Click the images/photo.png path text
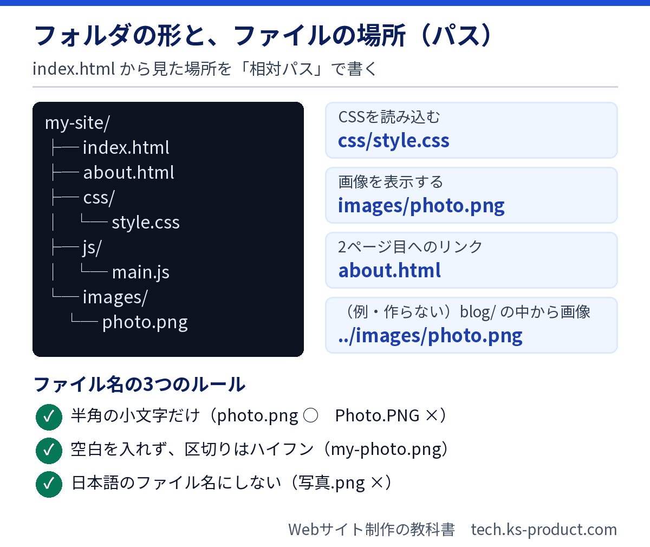The height and width of the screenshot is (547, 650). click(421, 206)
